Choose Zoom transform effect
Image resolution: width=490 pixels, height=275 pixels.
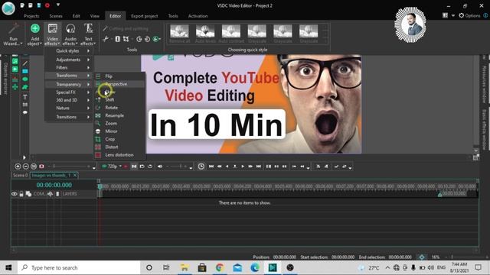(x=119, y=124)
